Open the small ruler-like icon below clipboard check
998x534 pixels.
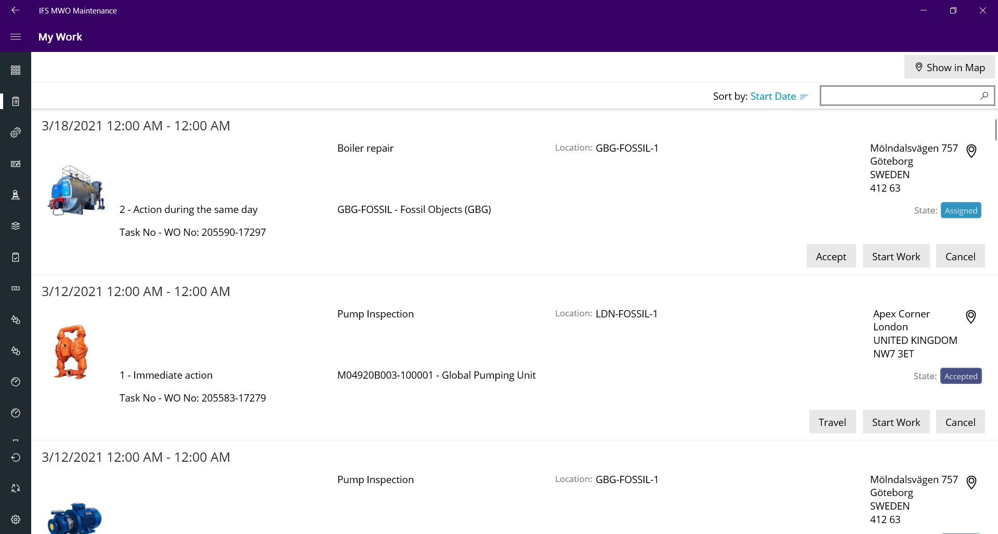[16, 288]
